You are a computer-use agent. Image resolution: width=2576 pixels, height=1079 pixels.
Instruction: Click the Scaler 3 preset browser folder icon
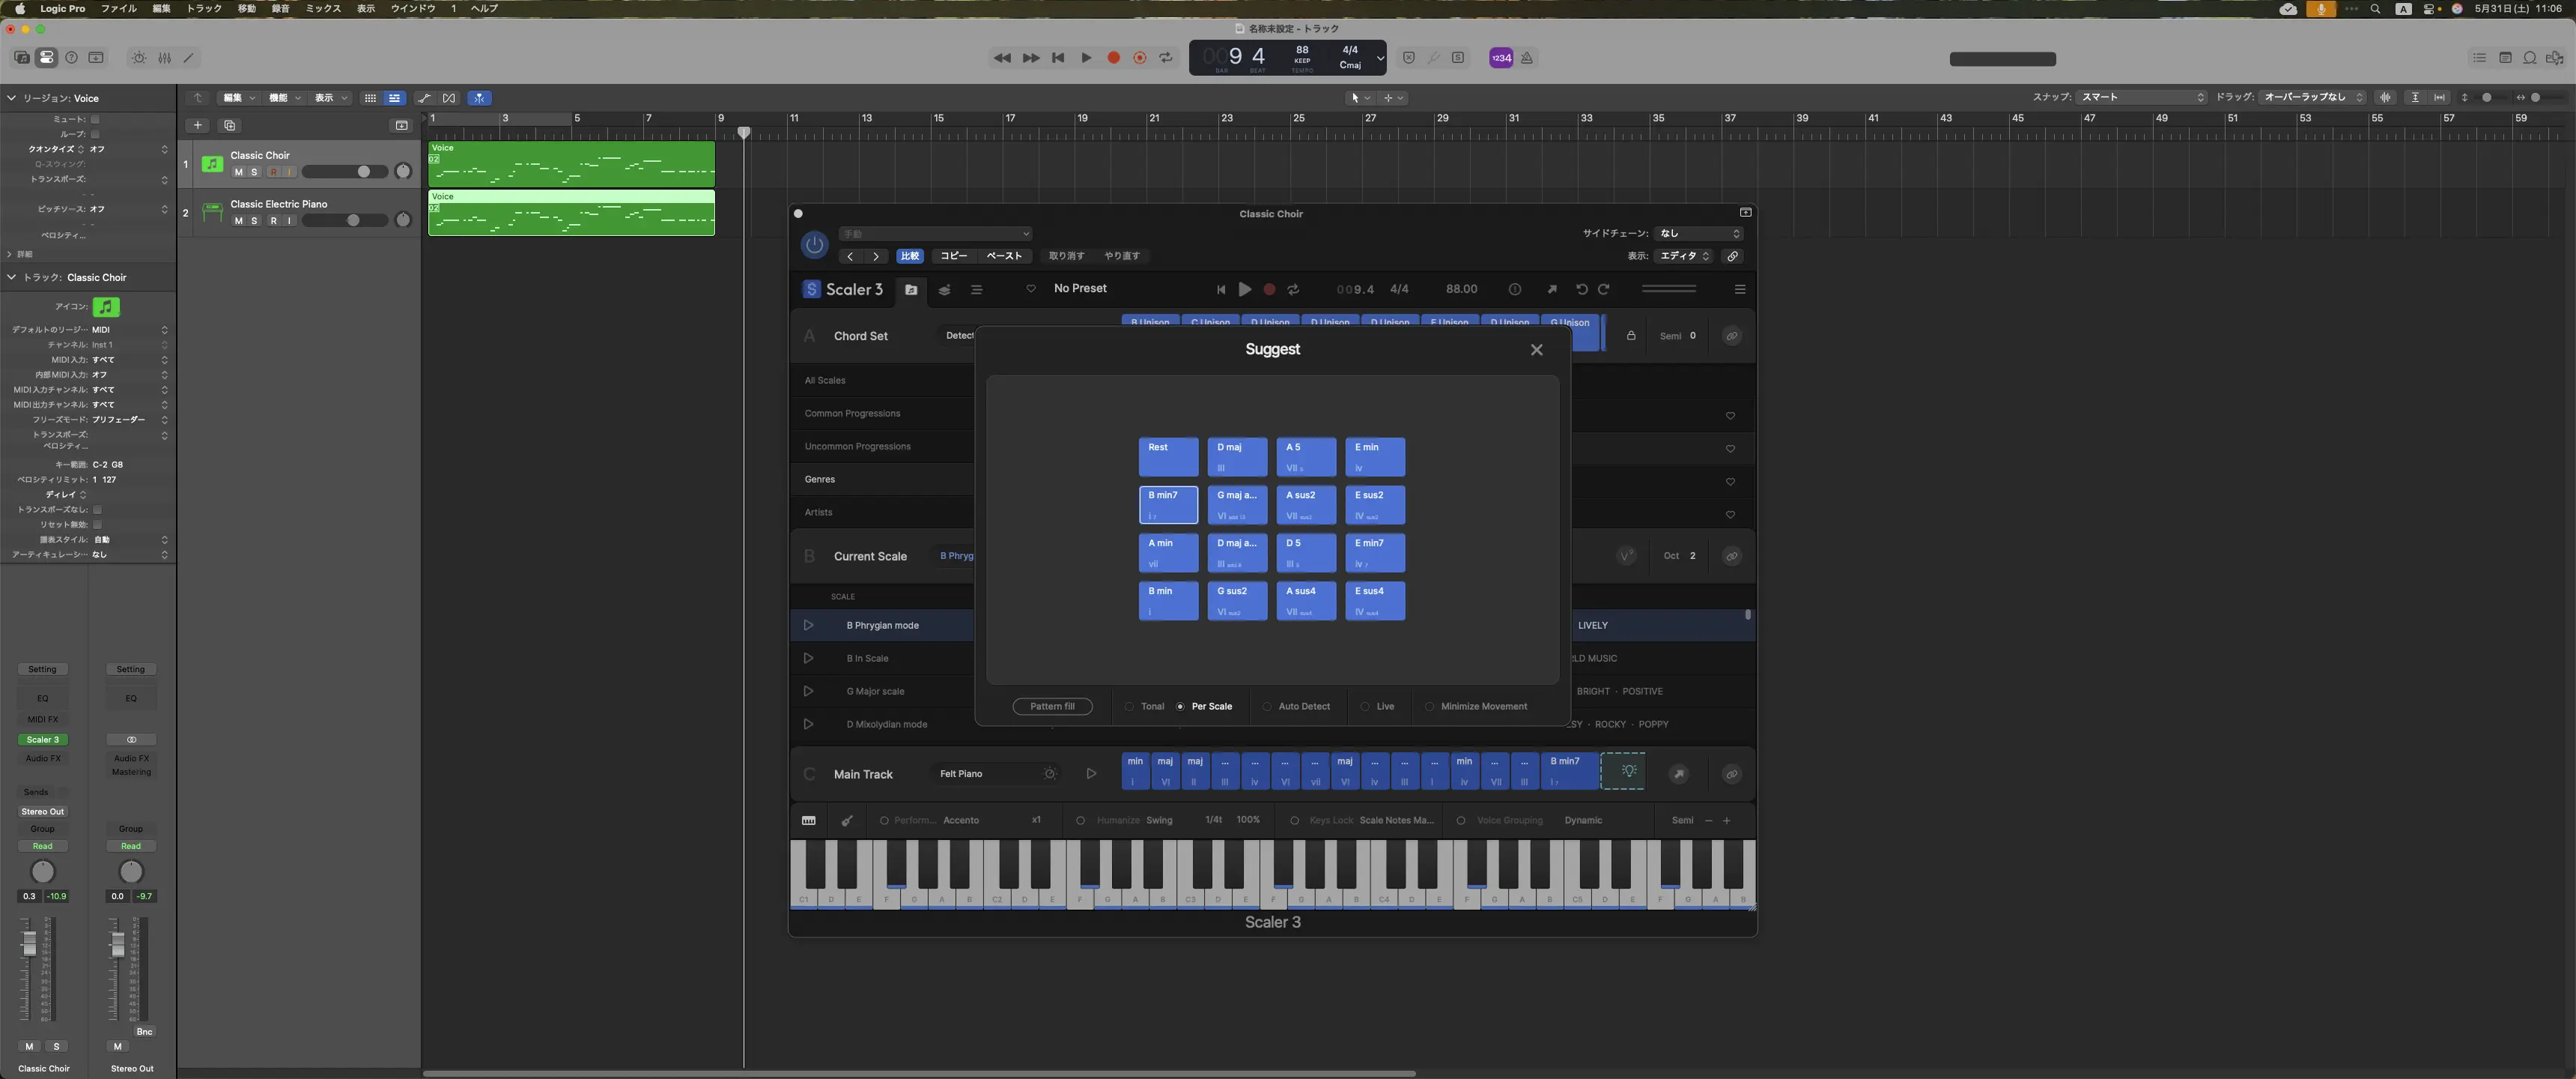tap(910, 289)
